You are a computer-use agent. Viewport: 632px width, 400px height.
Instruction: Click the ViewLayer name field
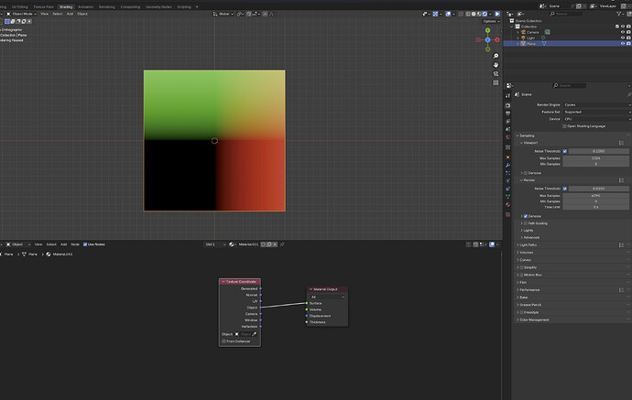(608, 6)
